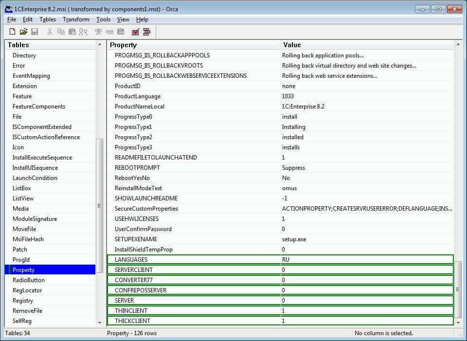Open the Transform menu
This screenshot has width=467, height=341.
pyautogui.click(x=76, y=19)
